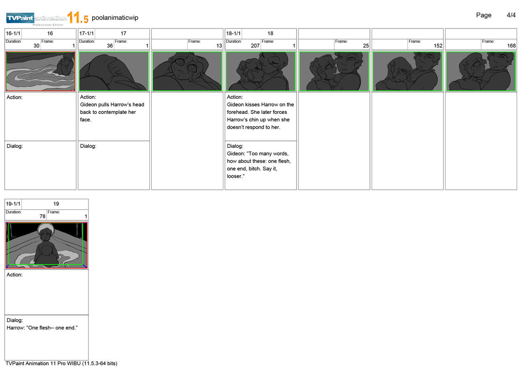Viewport: 528px width, 377px height.
Task: Select shot 17 frame 1 thumbnail
Action: click(x=114, y=71)
